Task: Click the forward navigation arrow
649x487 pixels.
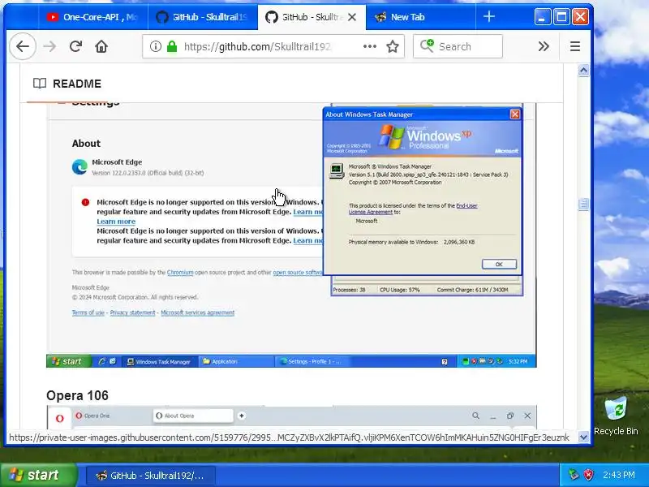Action: point(49,46)
